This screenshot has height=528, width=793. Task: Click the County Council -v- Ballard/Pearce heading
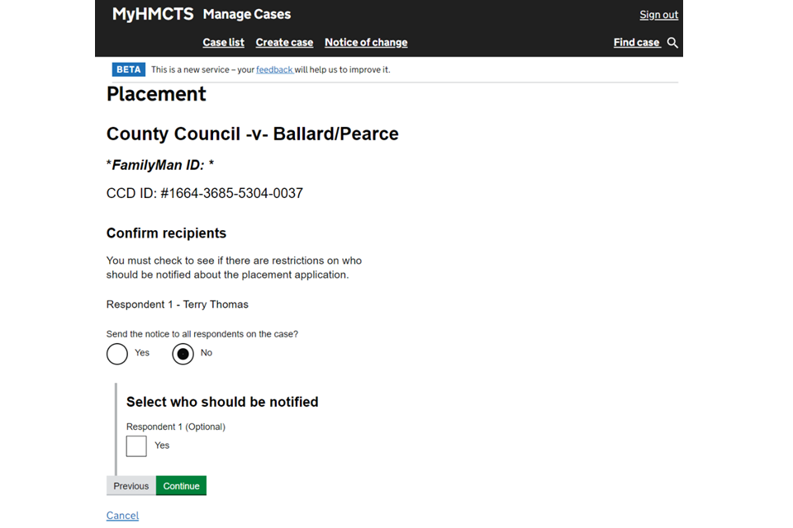(x=253, y=134)
